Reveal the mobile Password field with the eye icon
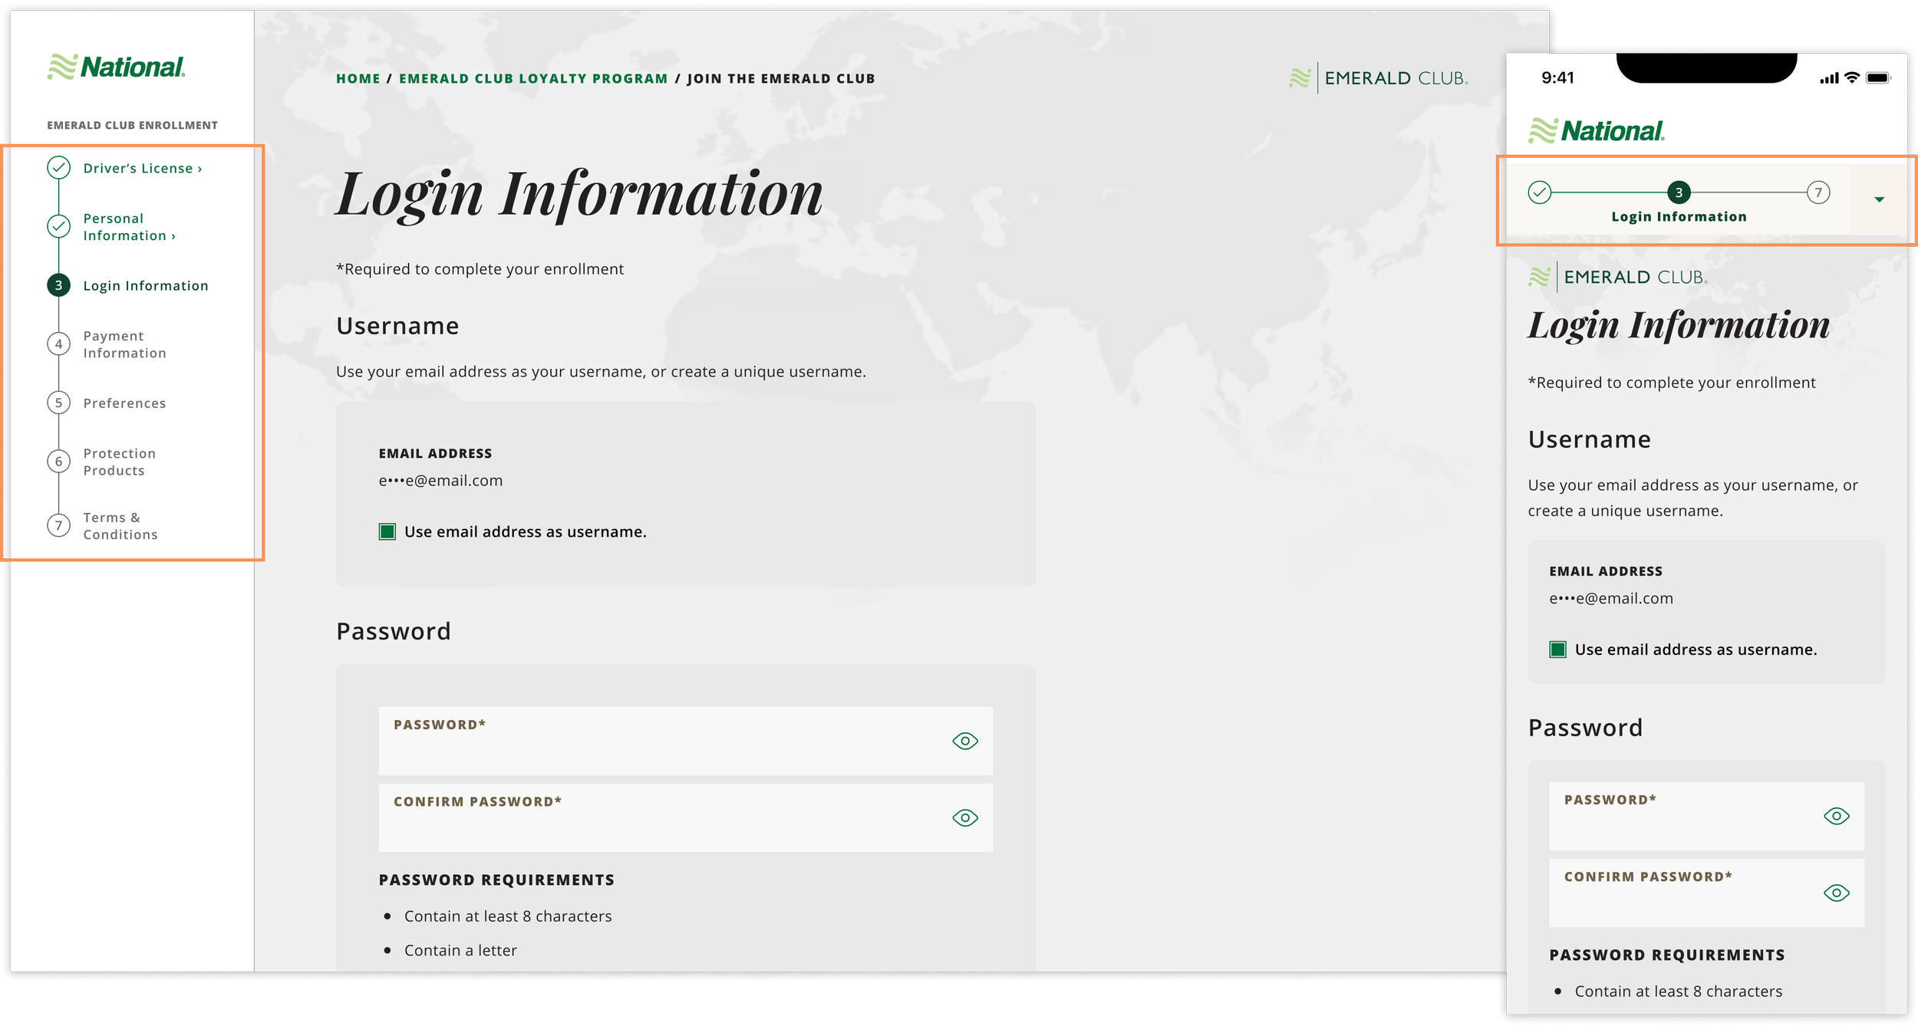Image resolution: width=1918 pixels, height=1026 pixels. 1836,816
